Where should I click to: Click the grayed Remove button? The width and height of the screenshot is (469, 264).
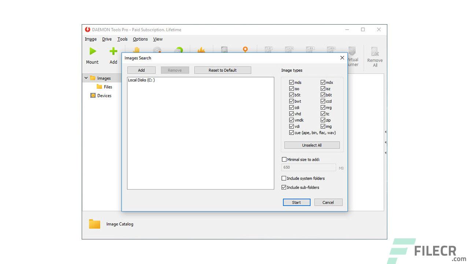click(175, 70)
